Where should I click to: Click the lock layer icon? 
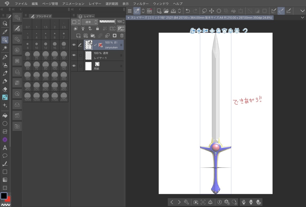tap(97, 29)
